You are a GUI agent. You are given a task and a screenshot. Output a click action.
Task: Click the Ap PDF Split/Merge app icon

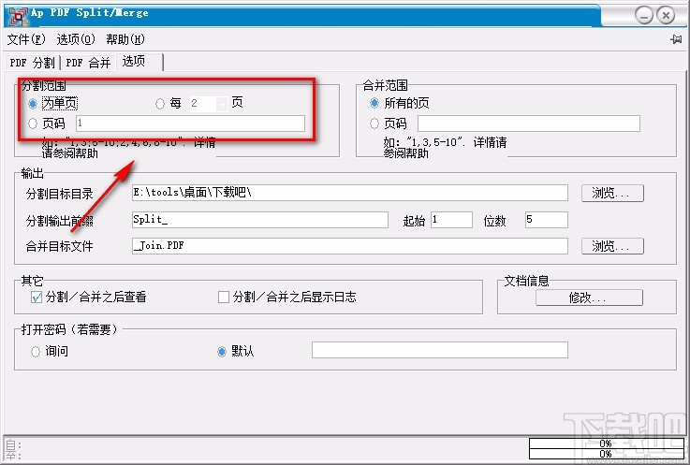click(18, 15)
